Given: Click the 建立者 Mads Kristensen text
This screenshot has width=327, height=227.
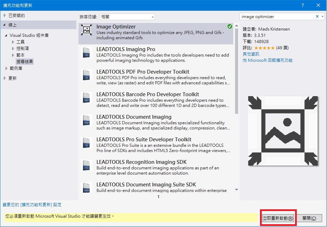Looking at the screenshot, I should pos(266,29).
